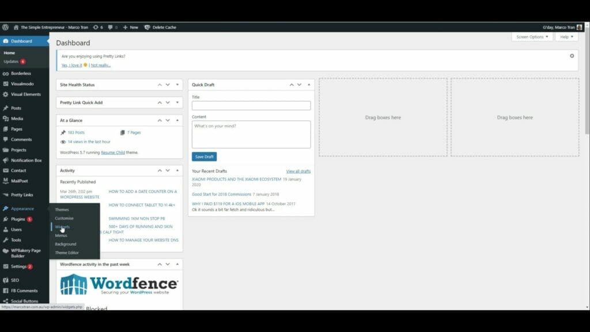Open View all drafts link
590x332 pixels.
tap(300, 171)
